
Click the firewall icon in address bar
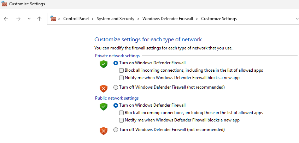53,18
